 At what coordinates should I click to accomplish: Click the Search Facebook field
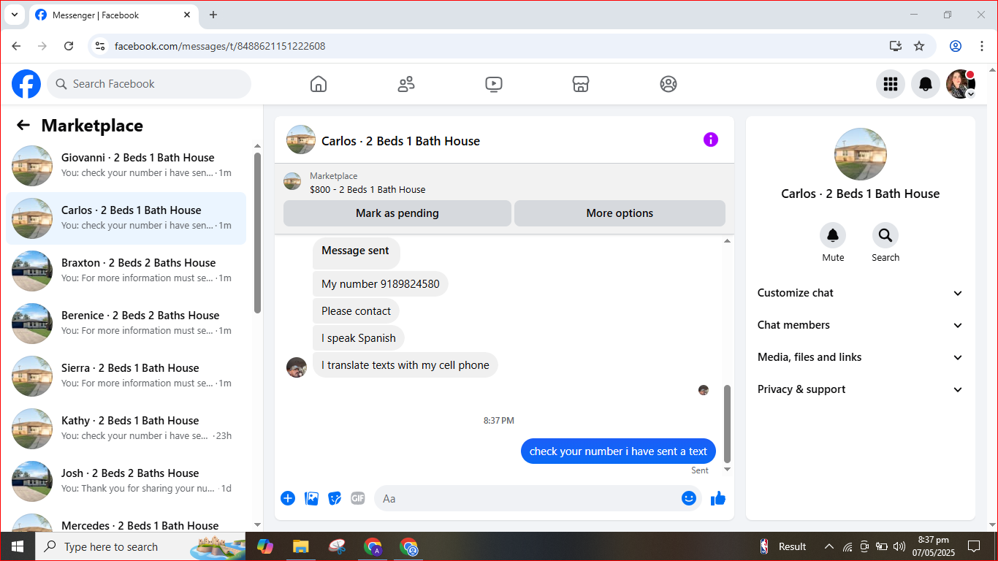click(149, 84)
